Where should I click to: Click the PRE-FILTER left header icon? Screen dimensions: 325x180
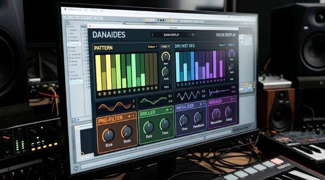[129, 116]
